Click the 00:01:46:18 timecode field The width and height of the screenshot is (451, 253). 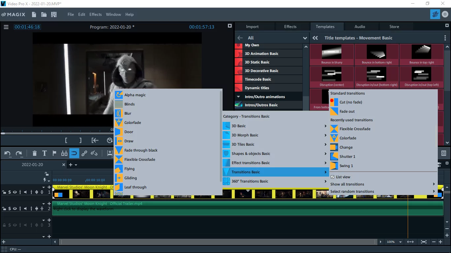(27, 27)
